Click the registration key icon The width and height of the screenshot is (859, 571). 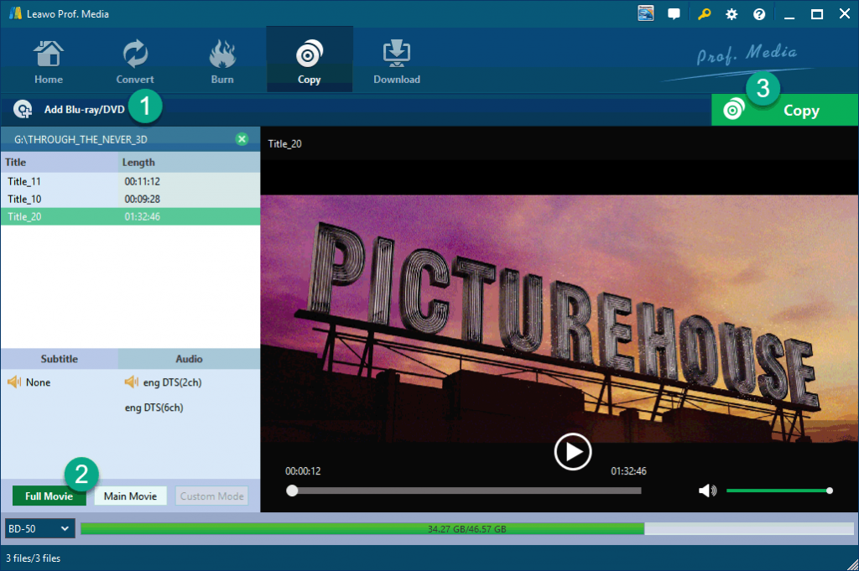(x=704, y=13)
